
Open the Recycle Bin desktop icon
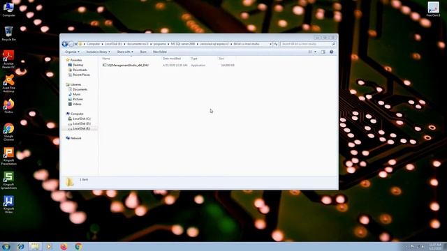[8, 33]
